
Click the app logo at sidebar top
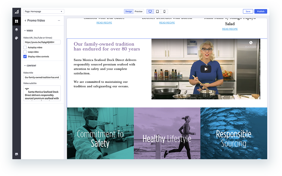(x=17, y=11)
